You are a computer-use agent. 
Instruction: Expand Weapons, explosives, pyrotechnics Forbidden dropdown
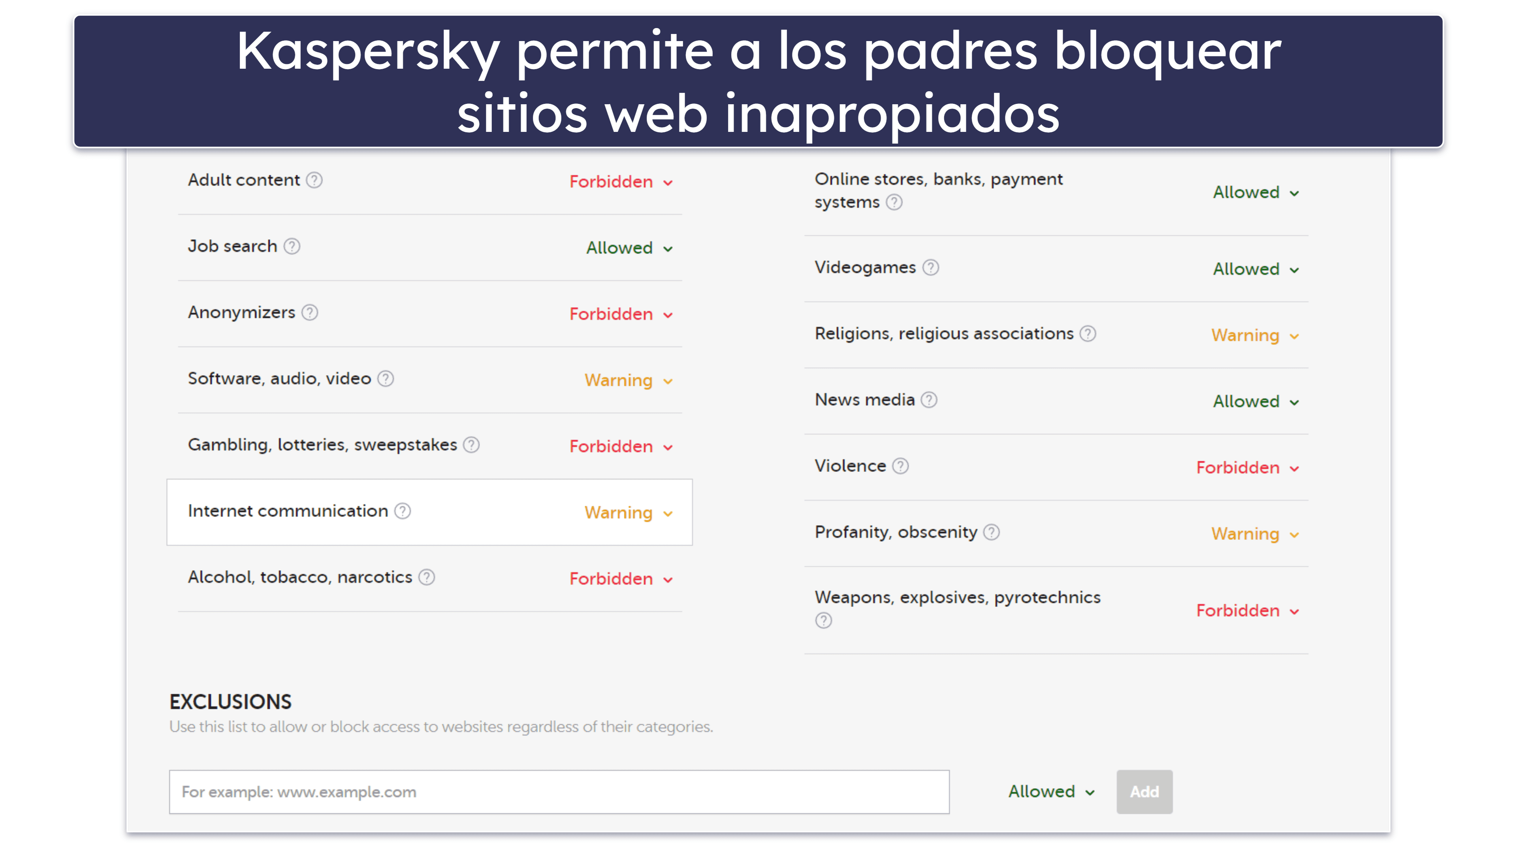1247,611
